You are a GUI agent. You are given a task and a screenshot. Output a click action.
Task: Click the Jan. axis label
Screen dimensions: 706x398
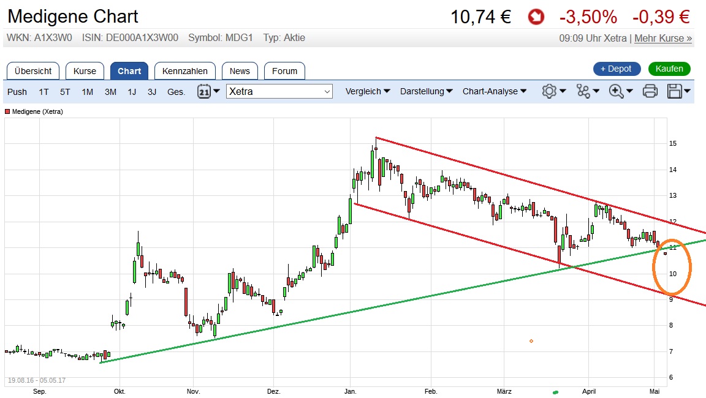[351, 391]
